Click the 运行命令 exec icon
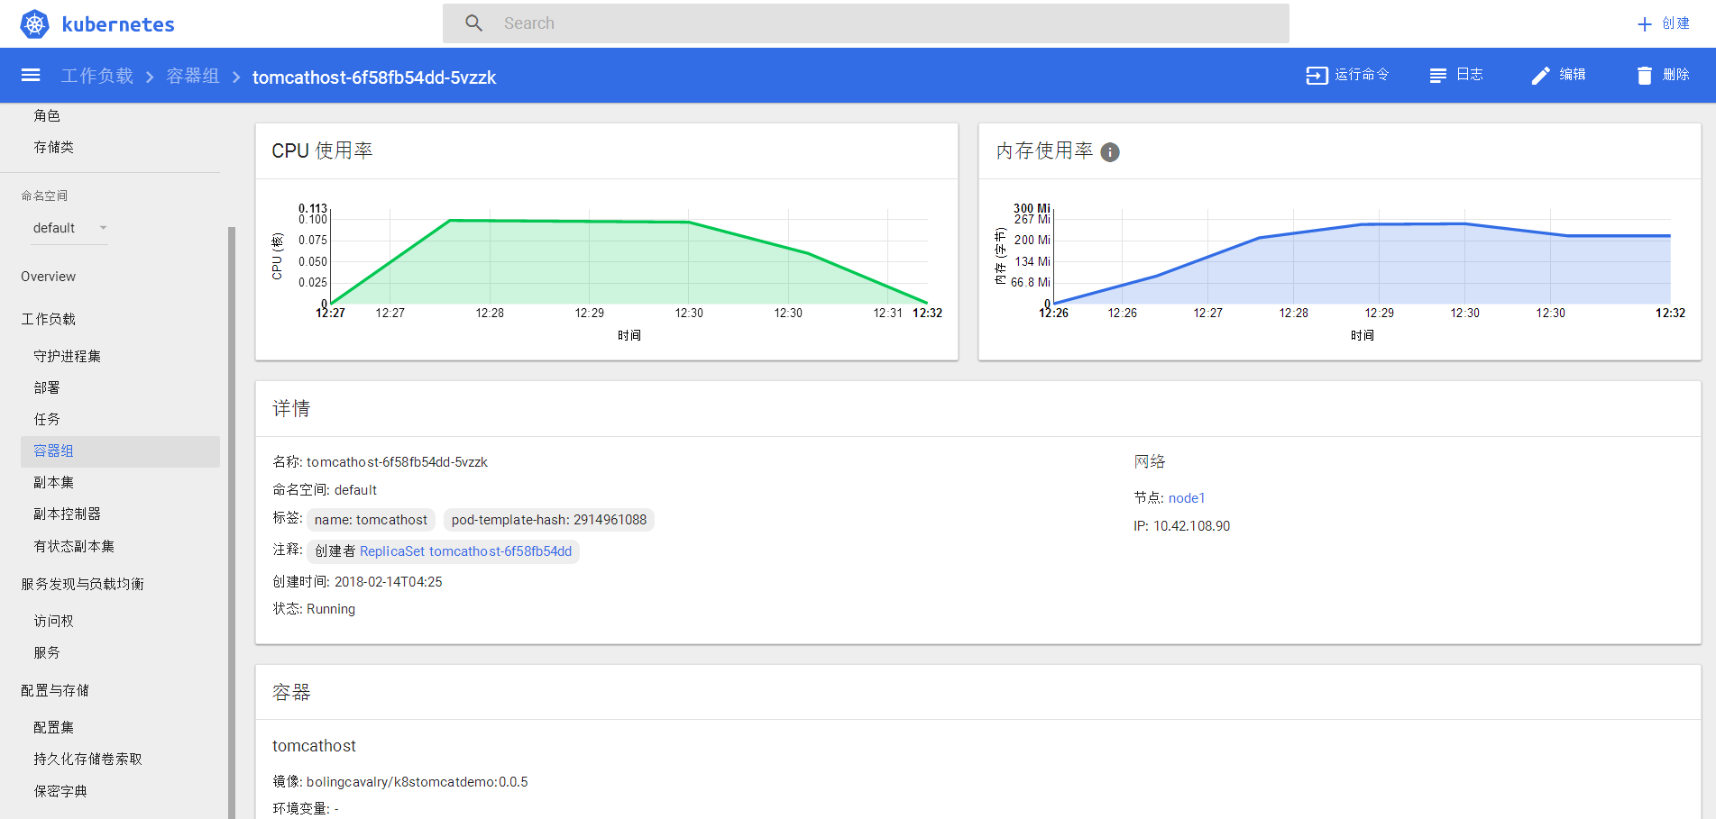The height and width of the screenshot is (819, 1716). 1317,76
